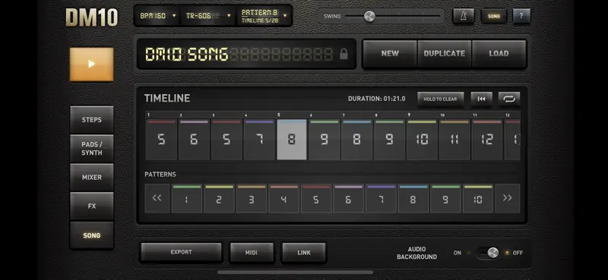Select timeline slot 7 with pattern 8

click(x=356, y=140)
